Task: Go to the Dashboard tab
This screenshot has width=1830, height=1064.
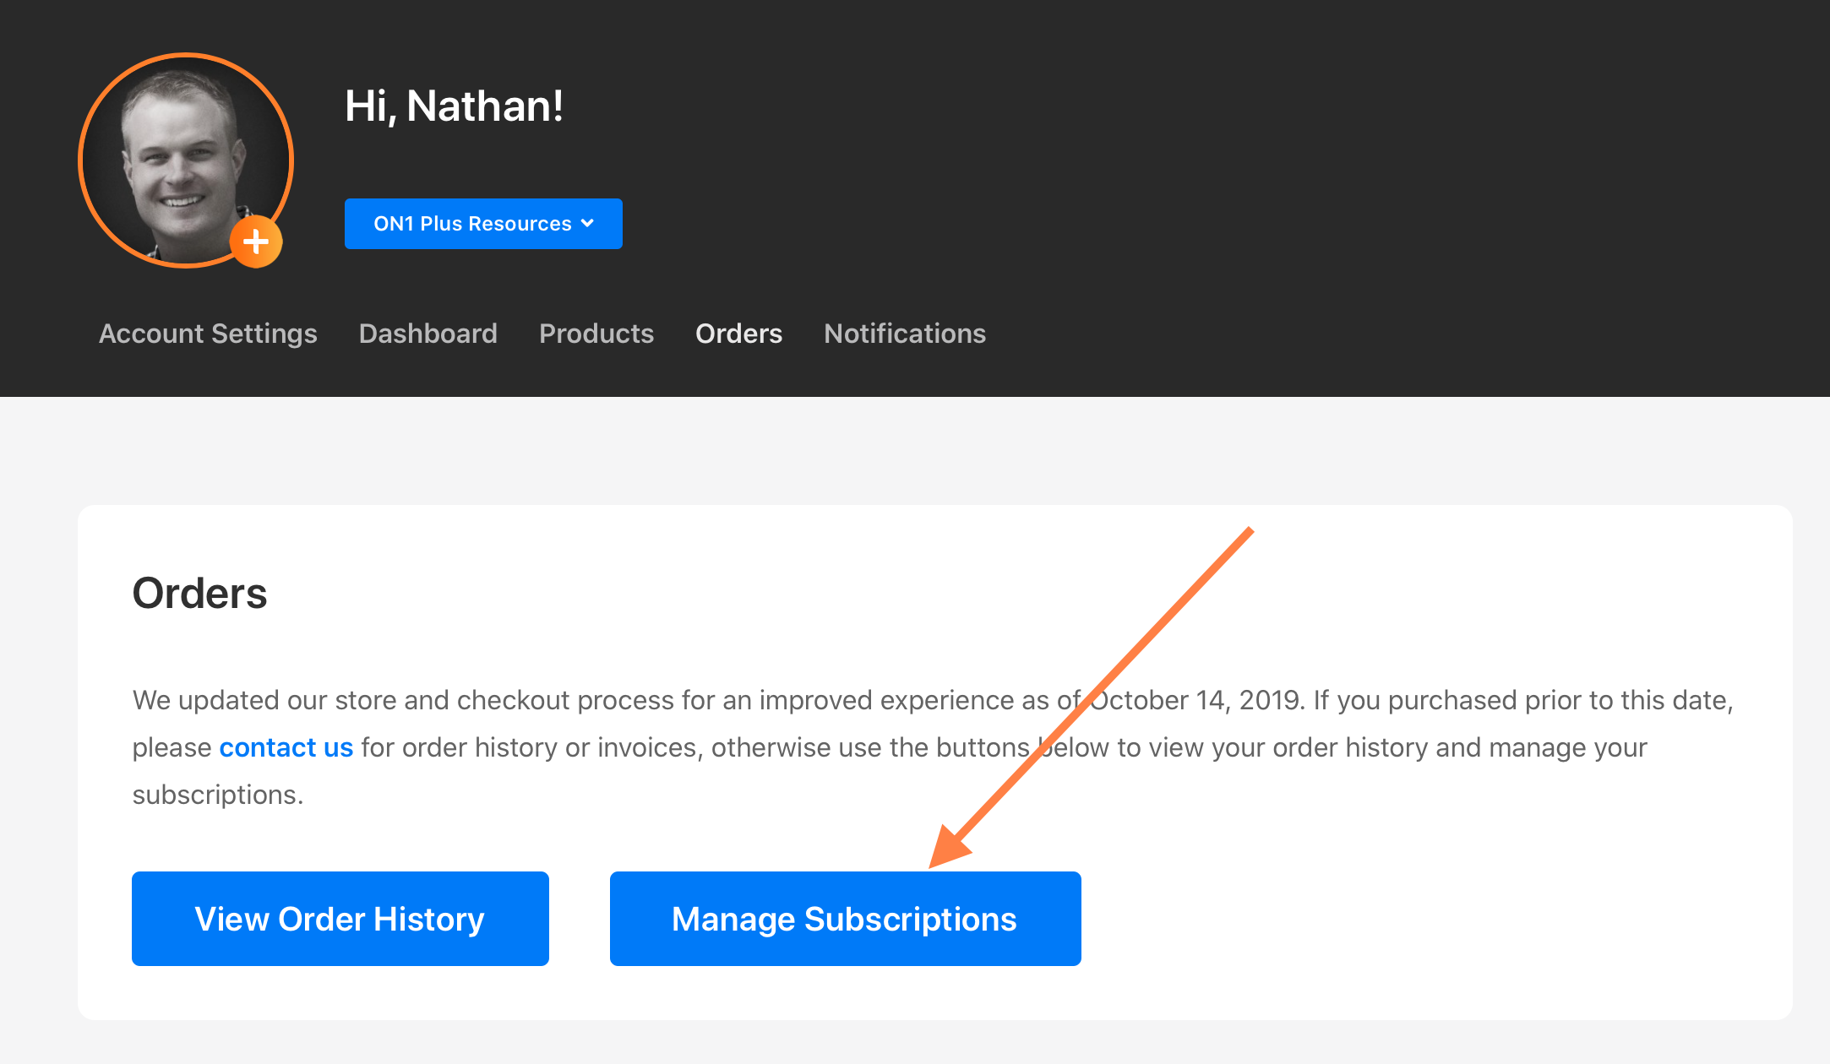Action: coord(428,334)
